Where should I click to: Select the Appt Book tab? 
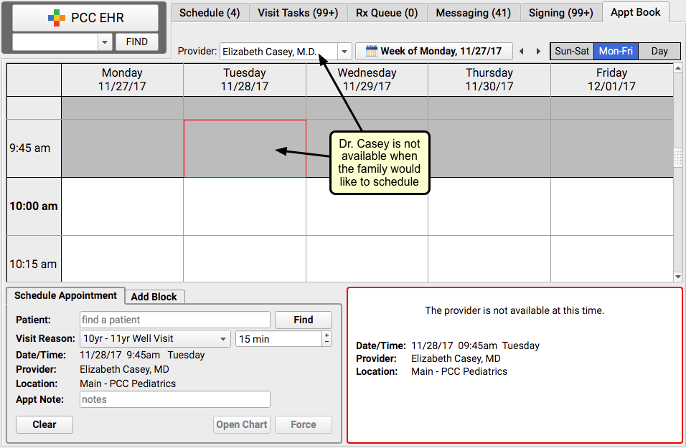(635, 12)
